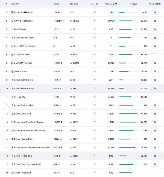
Task: Click the Pi Cycle Top Indicator row icon
Action: 12,21
